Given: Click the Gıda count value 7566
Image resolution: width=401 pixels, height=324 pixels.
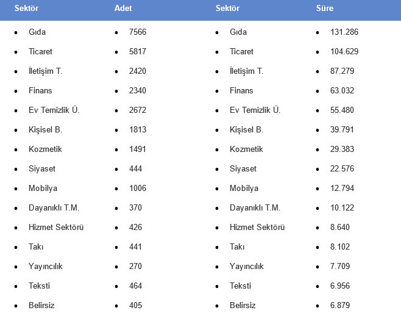Looking at the screenshot, I should (138, 32).
